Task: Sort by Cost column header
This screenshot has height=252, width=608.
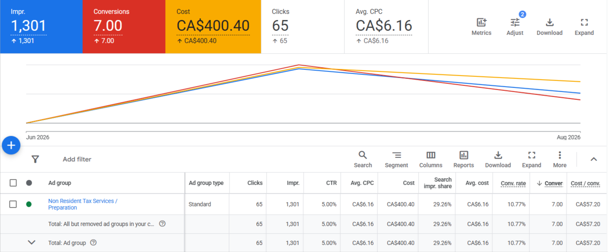Action: click(409, 183)
